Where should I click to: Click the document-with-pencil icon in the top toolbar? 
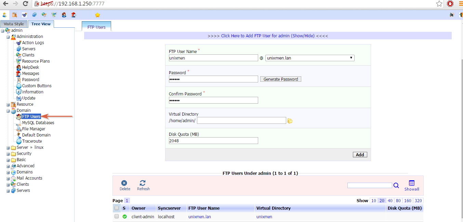14,15
